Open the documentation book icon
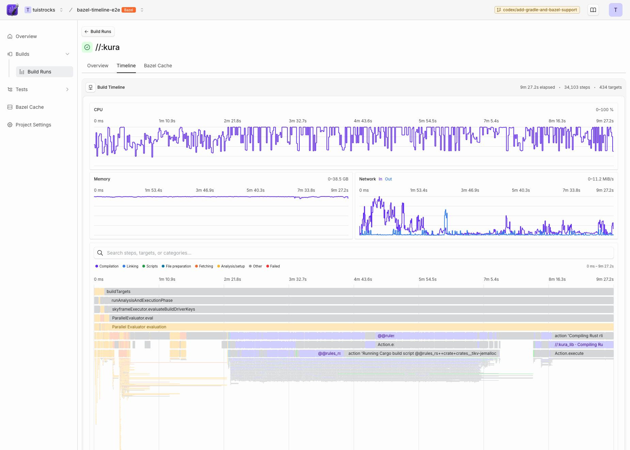630x450 pixels. (593, 10)
